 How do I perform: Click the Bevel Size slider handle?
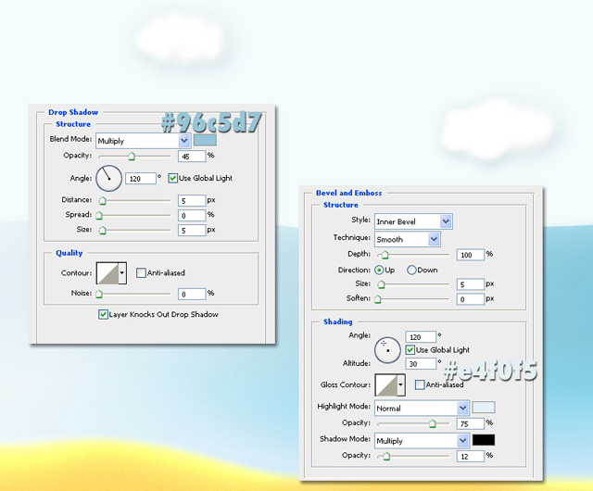point(381,284)
